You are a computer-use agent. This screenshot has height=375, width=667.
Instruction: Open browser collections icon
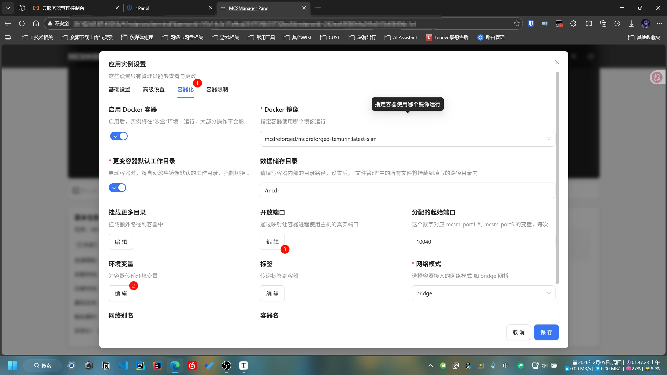[603, 23]
